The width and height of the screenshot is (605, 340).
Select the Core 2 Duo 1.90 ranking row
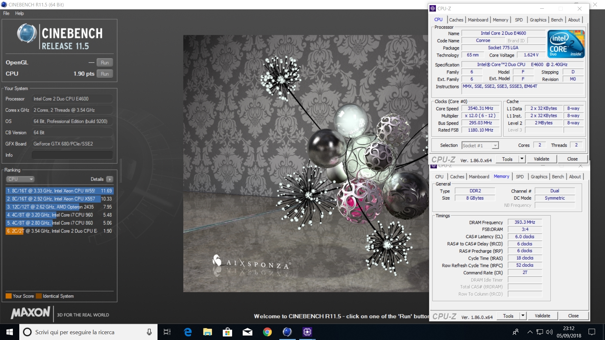59,231
